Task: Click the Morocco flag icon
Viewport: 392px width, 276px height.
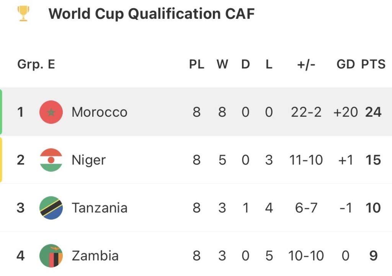Action: (x=51, y=112)
